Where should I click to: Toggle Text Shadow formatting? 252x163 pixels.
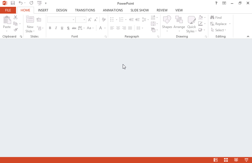(68, 28)
